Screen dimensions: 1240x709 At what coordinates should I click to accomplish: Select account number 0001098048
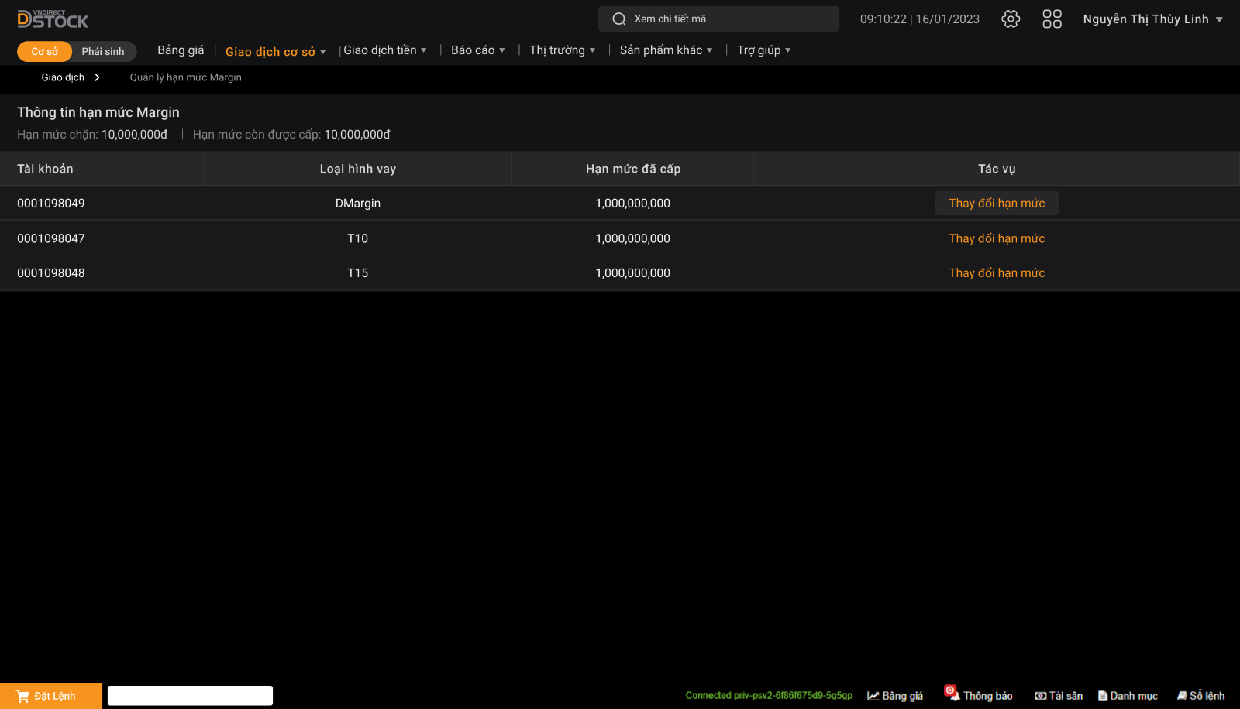tap(51, 273)
